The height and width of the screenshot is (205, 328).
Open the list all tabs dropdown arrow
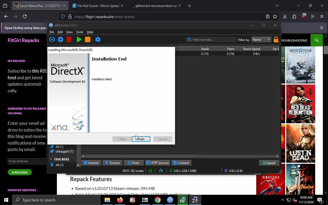pyautogui.click(x=277, y=6)
